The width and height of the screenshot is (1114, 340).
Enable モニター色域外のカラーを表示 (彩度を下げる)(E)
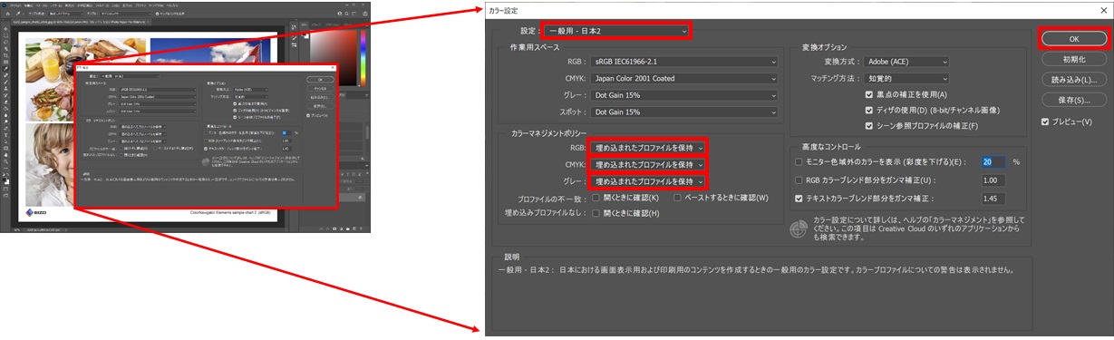(x=799, y=161)
